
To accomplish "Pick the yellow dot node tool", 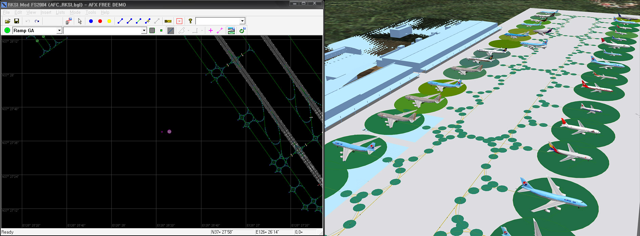I will click(109, 21).
